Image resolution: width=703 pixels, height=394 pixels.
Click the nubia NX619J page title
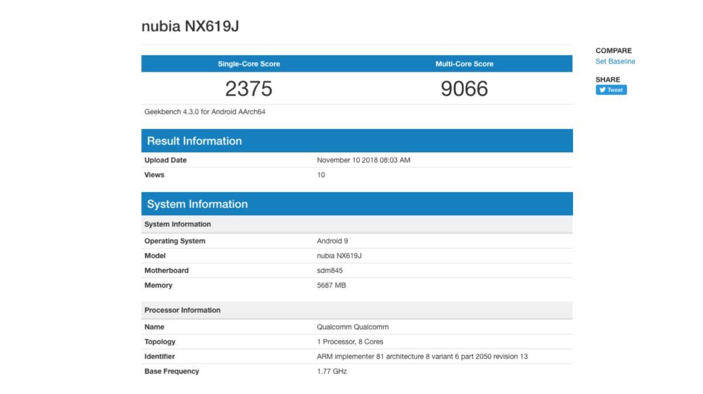point(190,26)
